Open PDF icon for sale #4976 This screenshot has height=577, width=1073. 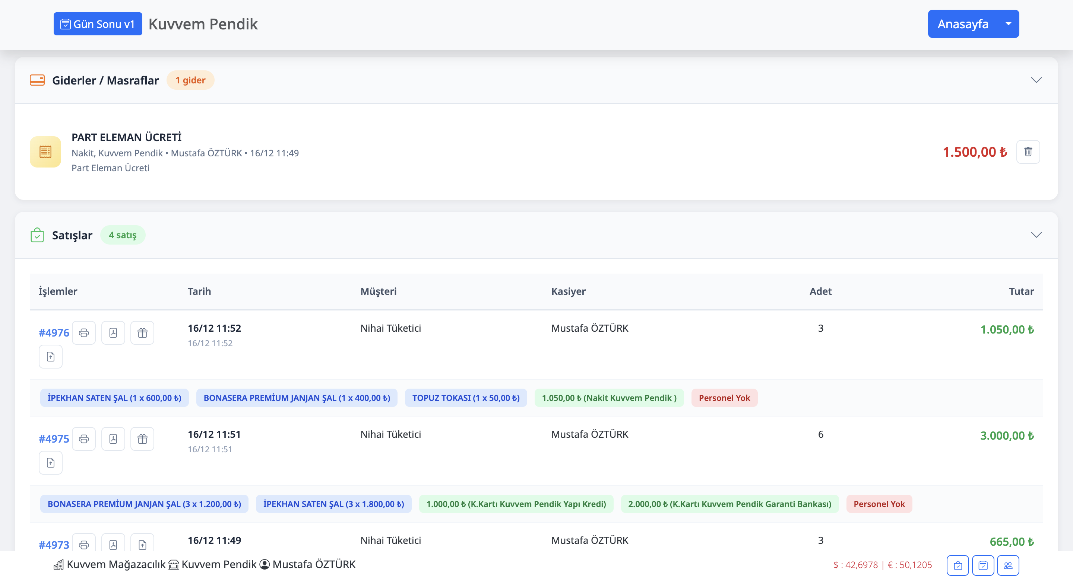click(113, 333)
